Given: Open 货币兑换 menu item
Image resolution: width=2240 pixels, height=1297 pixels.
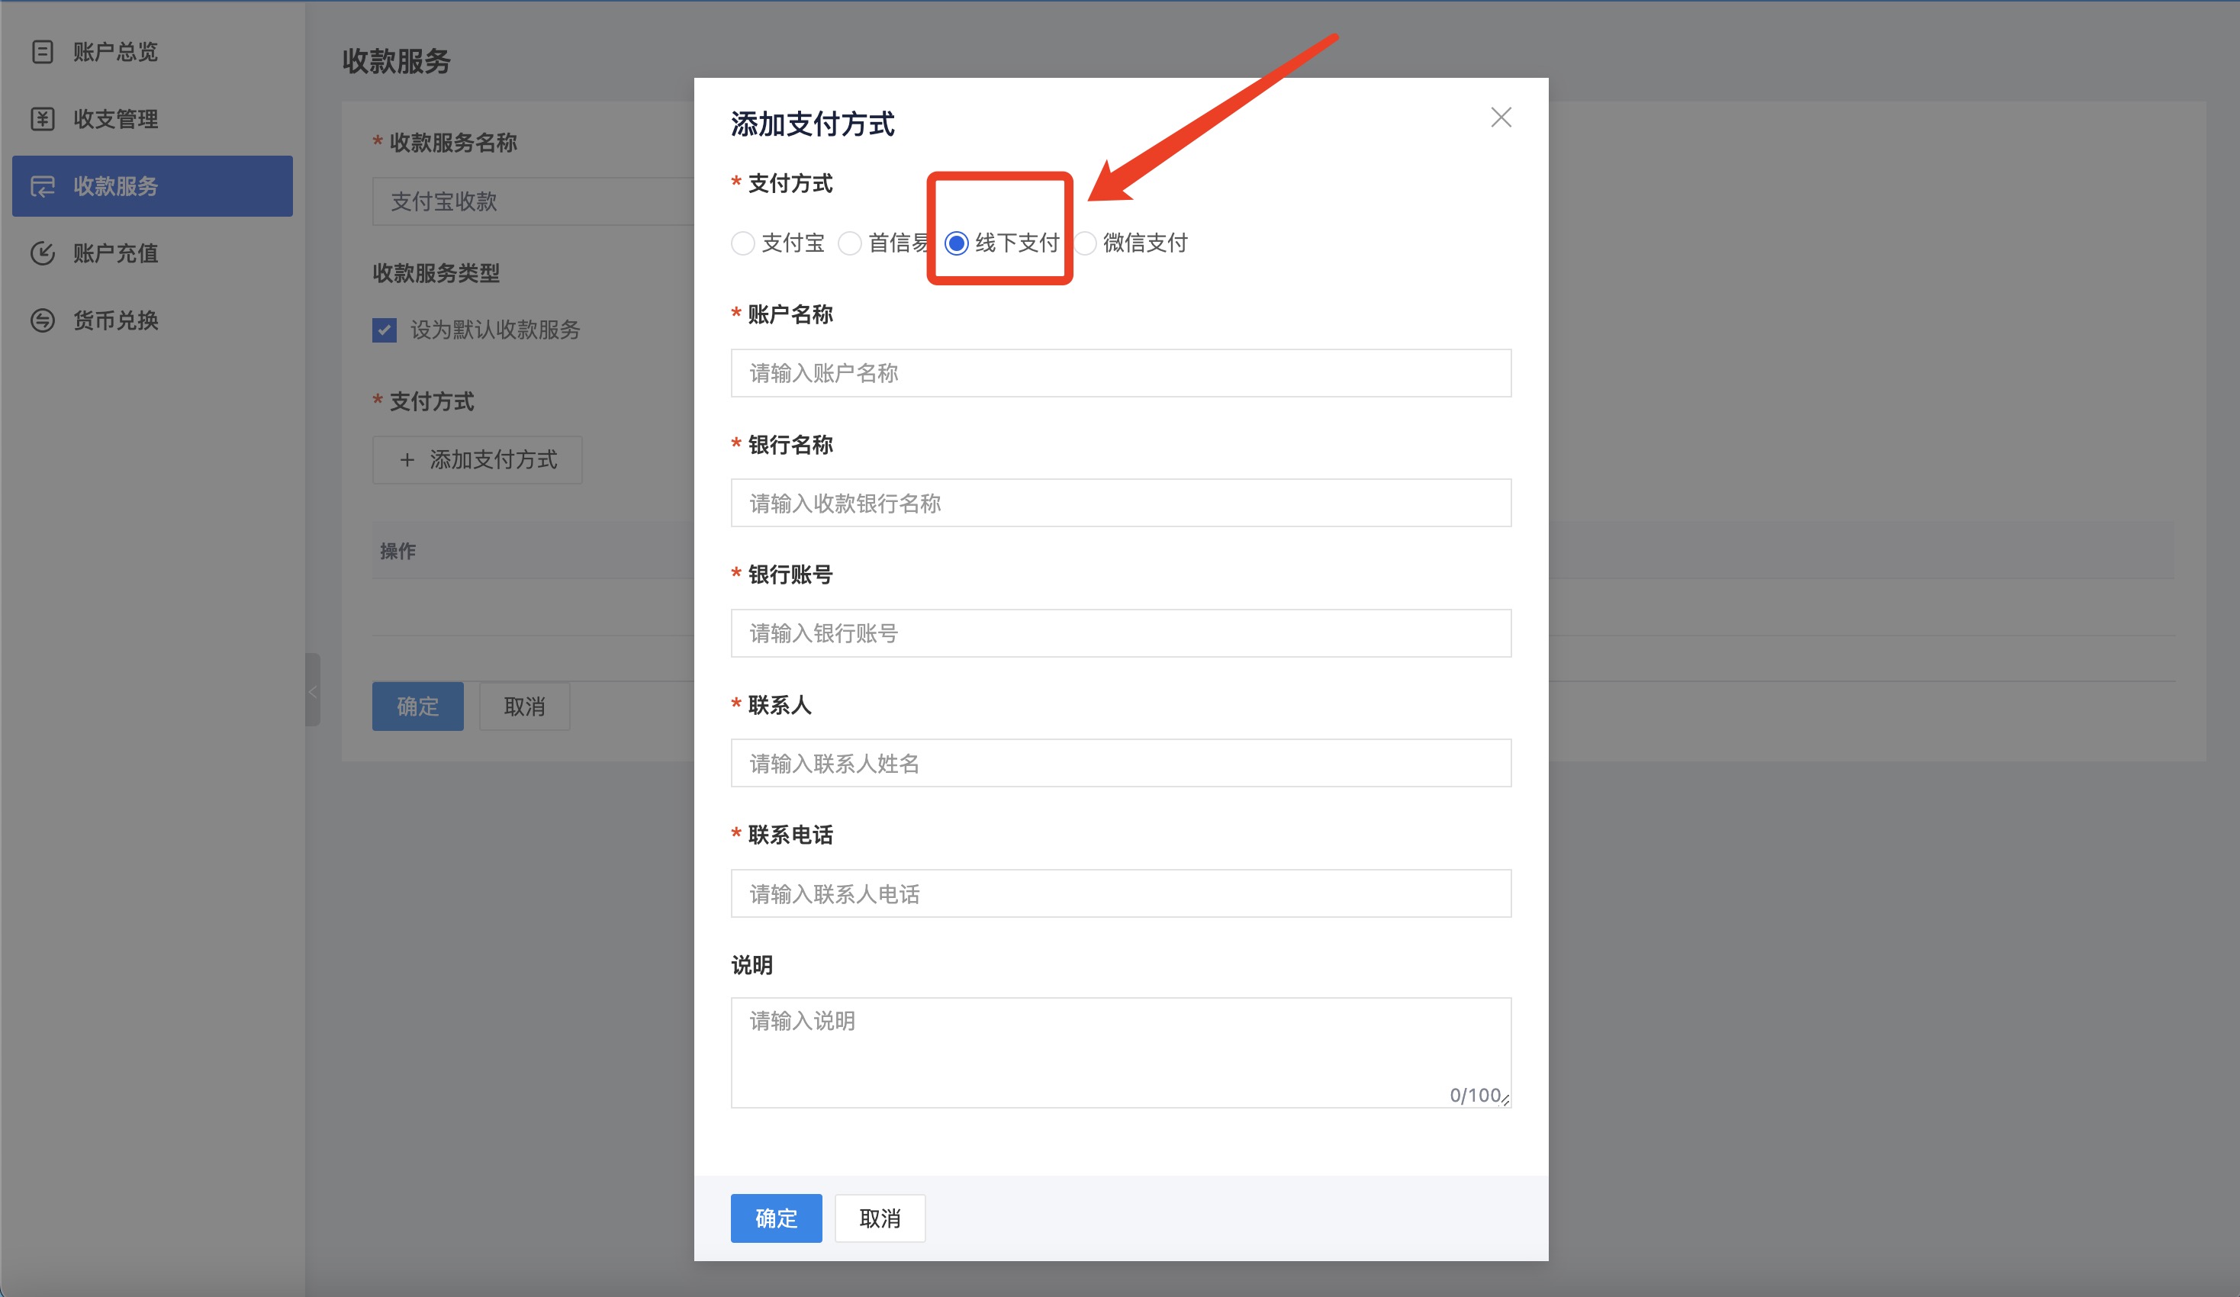Looking at the screenshot, I should [x=152, y=320].
